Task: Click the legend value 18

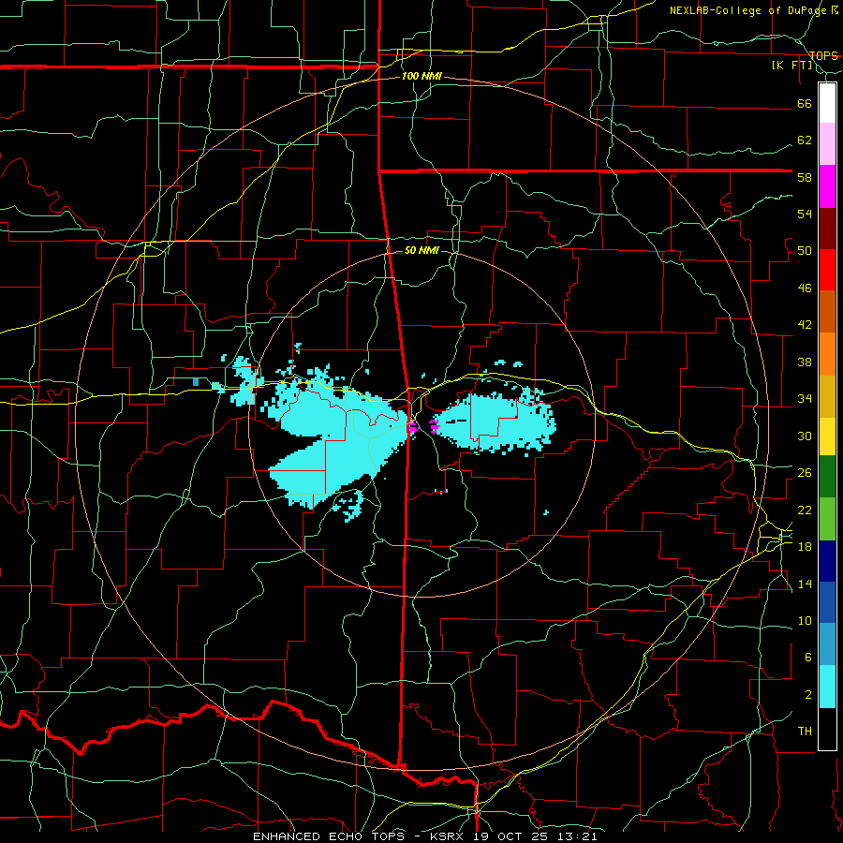Action: pyautogui.click(x=805, y=547)
